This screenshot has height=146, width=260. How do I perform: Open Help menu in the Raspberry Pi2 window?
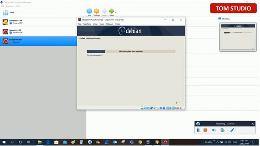tap(117, 24)
